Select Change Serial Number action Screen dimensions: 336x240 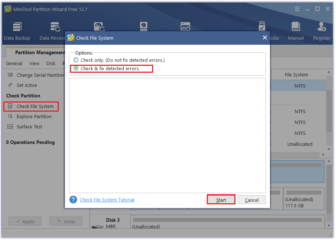click(36, 75)
